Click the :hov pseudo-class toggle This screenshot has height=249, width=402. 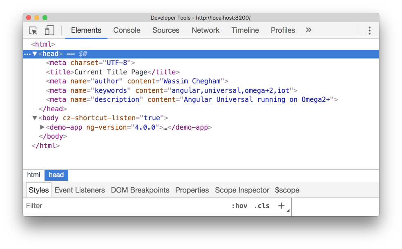[x=240, y=206]
